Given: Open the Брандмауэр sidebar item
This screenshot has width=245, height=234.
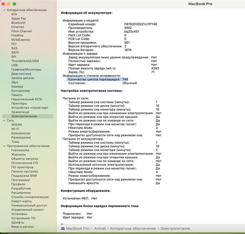Looking at the screenshot, I should pyautogui.click(x=21, y=133).
